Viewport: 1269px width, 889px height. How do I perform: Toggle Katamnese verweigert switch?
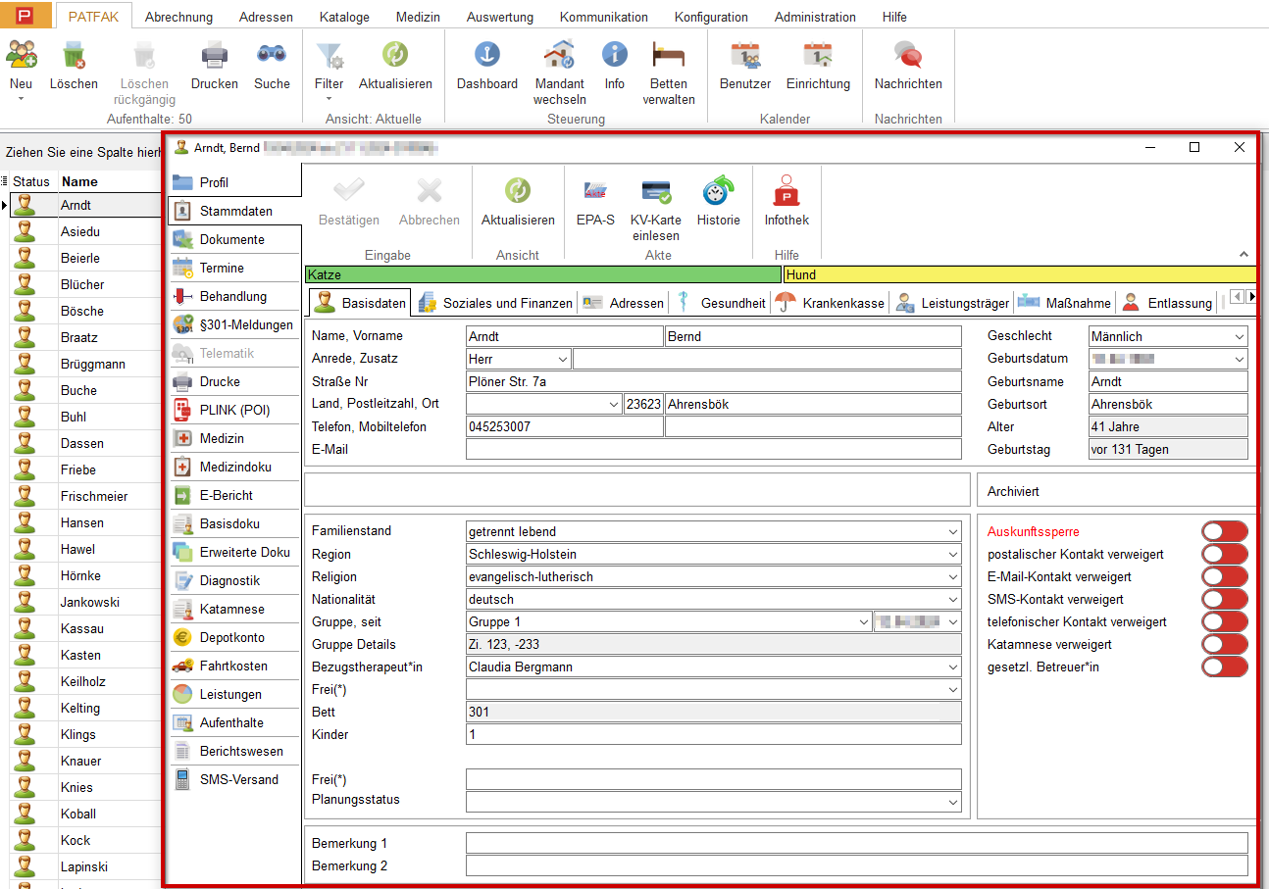coord(1224,645)
